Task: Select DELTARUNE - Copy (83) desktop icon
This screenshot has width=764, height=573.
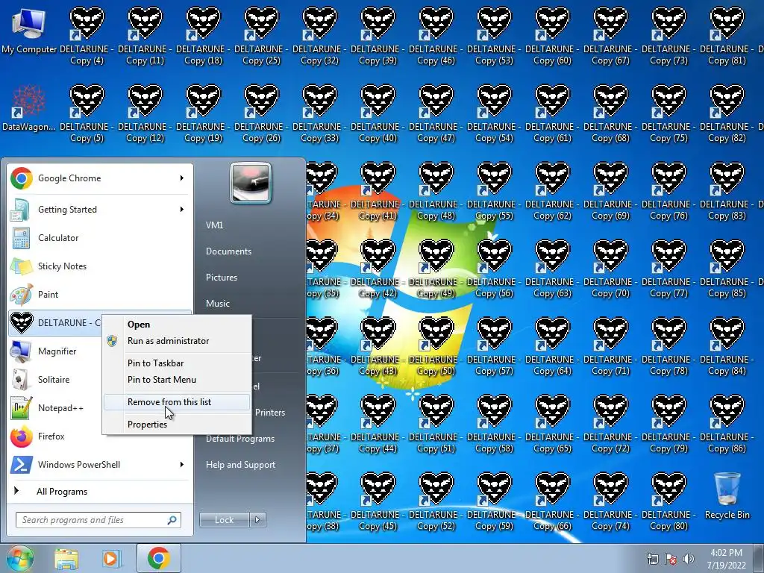Action: [727, 192]
